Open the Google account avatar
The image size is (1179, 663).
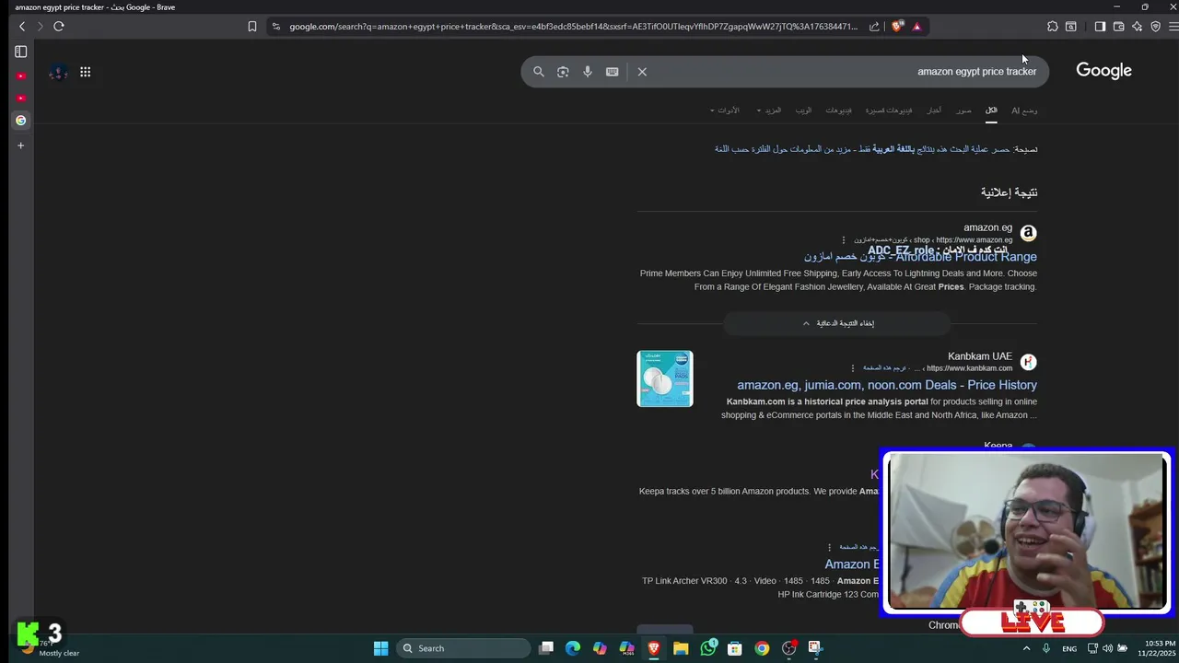point(58,72)
